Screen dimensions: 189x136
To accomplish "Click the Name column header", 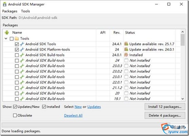I will [17, 33].
